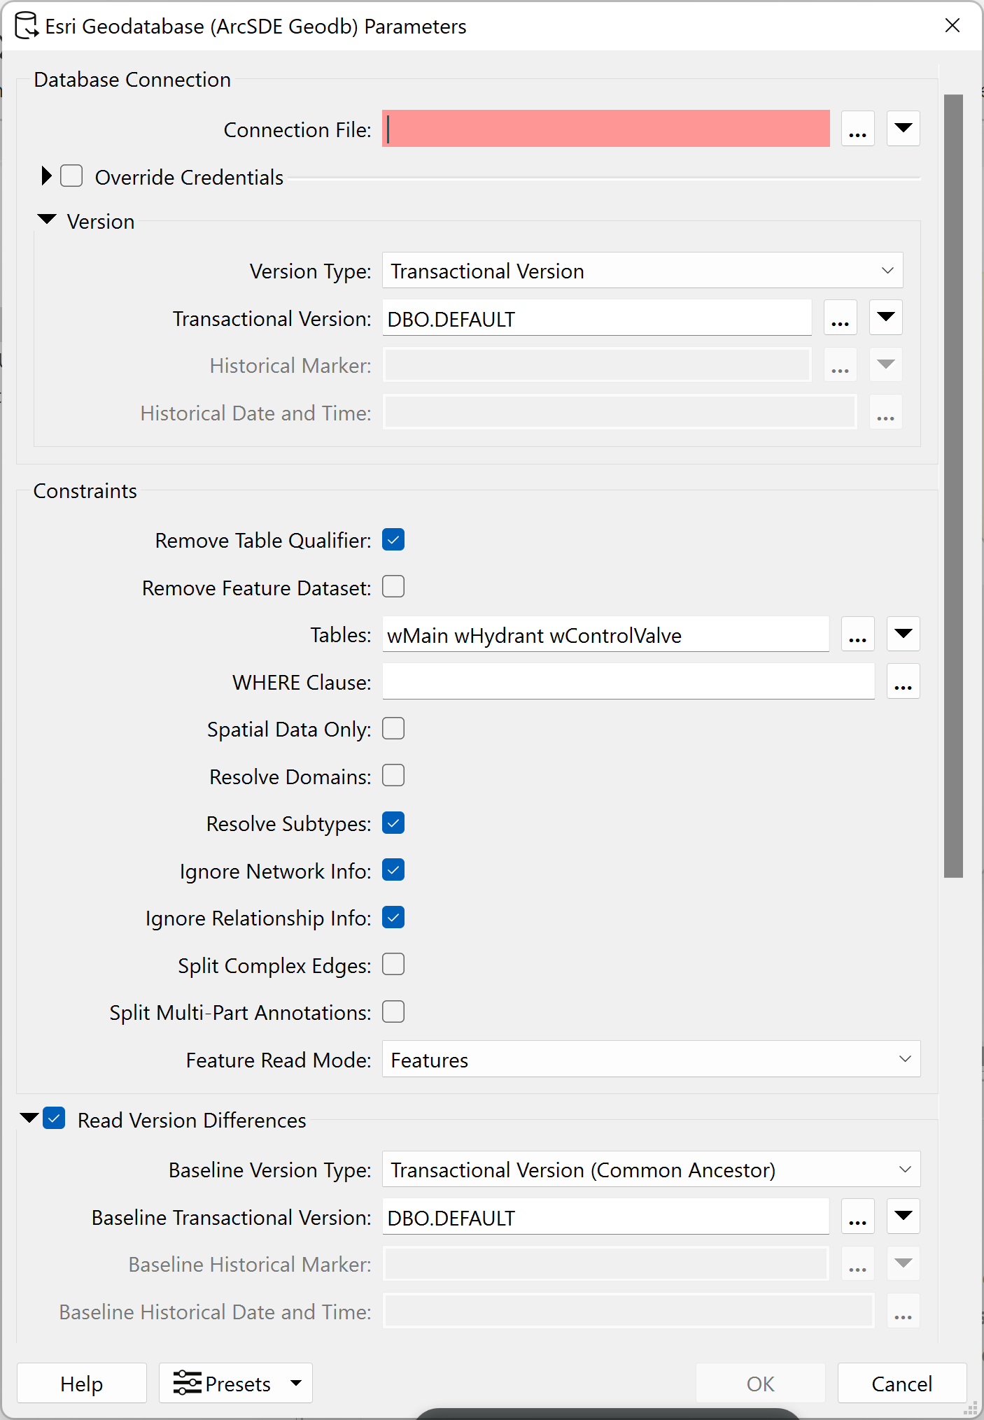Open the Baseline Transactional Version arrow dropdown
984x1420 pixels.
tap(903, 1217)
